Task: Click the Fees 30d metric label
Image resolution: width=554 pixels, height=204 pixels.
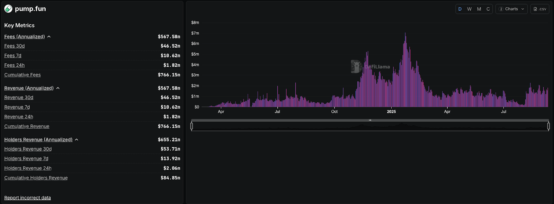Action: tap(15, 46)
